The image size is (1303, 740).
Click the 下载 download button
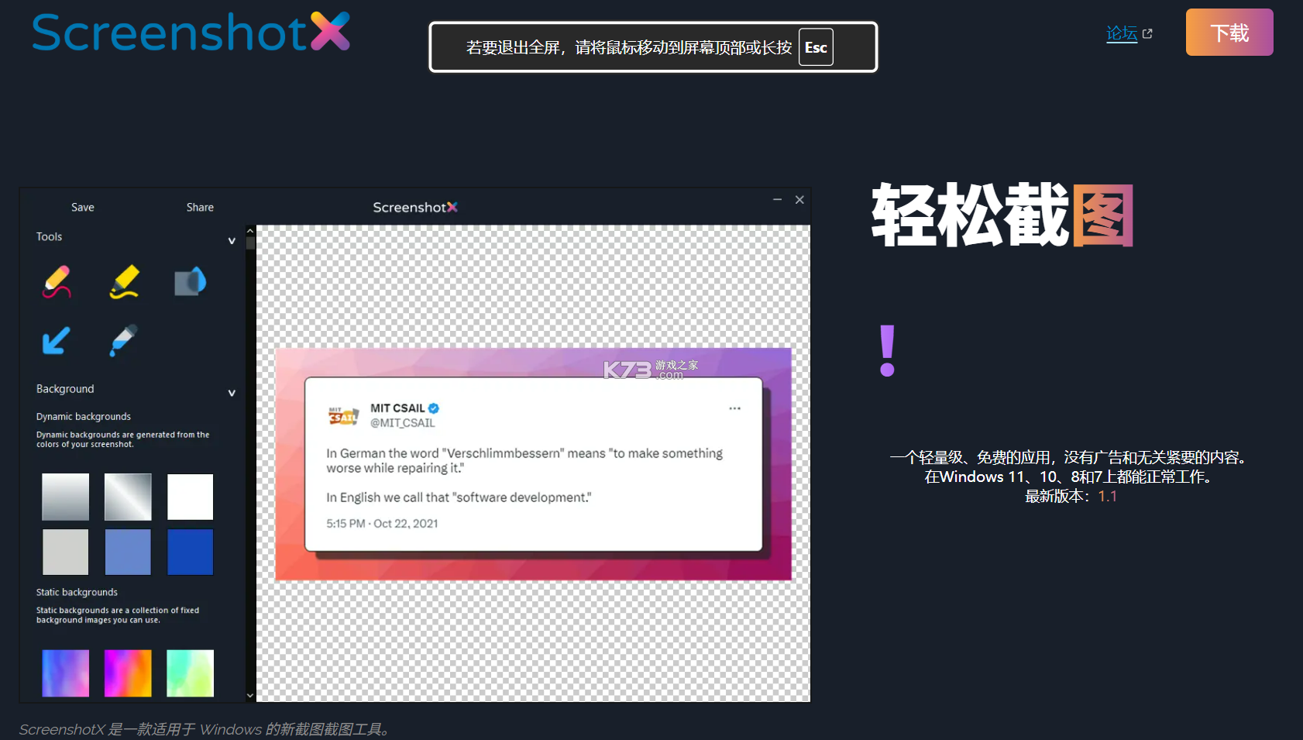click(x=1229, y=33)
